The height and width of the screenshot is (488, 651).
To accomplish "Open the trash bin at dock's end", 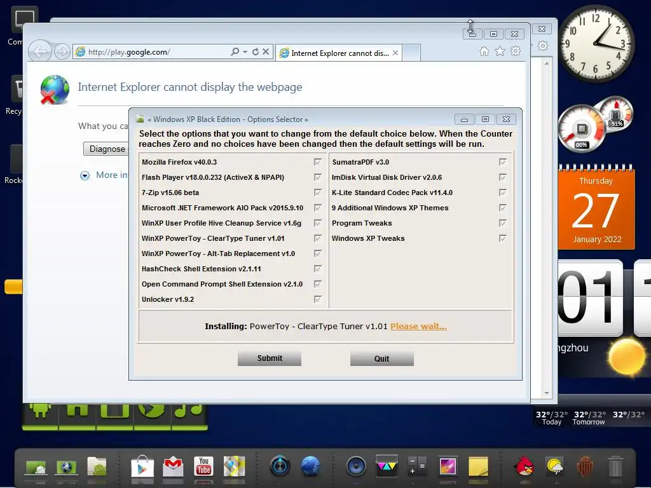I will click(615, 466).
